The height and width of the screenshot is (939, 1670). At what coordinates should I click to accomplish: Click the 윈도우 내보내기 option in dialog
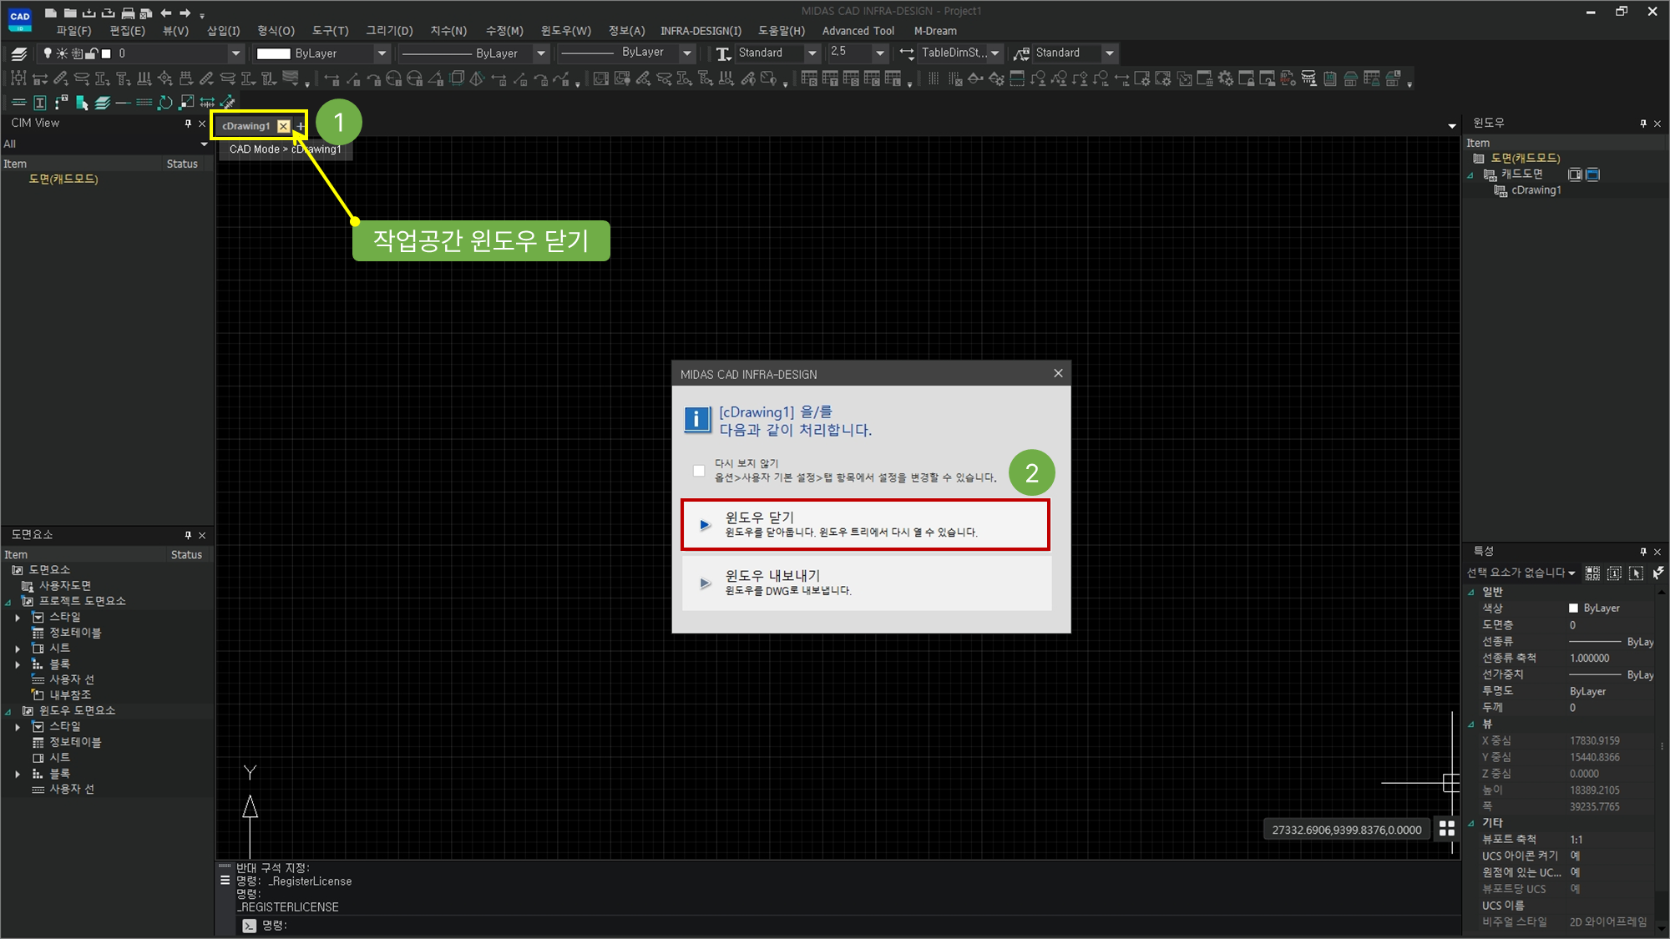[865, 583]
